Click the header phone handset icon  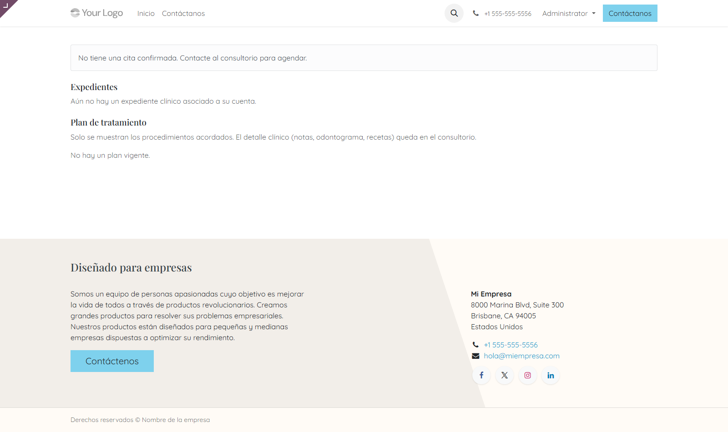point(476,13)
